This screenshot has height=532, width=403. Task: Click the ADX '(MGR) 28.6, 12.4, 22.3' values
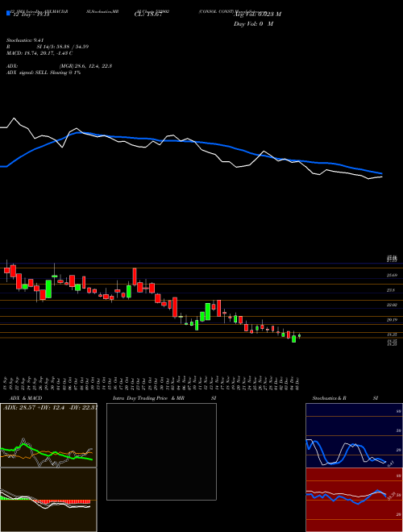85,66
